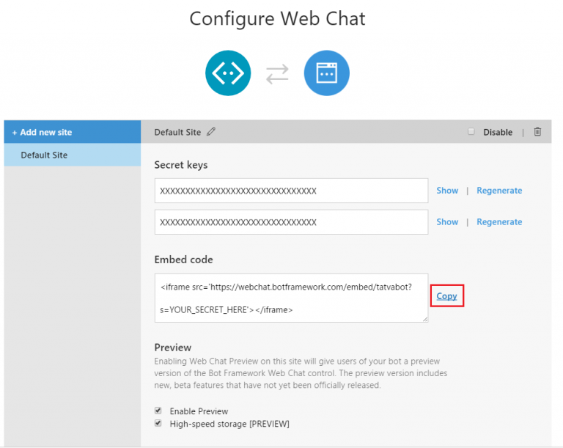Uncheck Enable Preview checkbox
Viewport: 563px width, 448px height.
pyautogui.click(x=158, y=411)
